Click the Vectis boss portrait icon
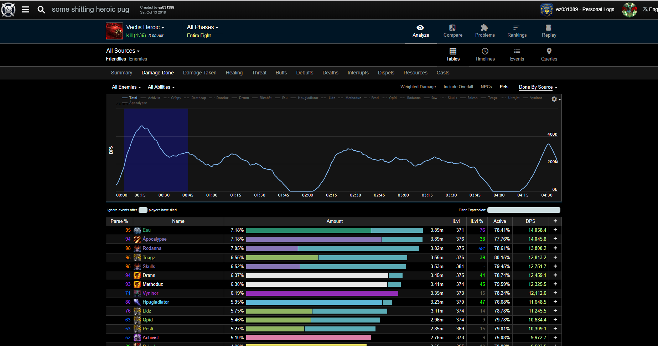This screenshot has height=346, width=658. click(x=114, y=31)
